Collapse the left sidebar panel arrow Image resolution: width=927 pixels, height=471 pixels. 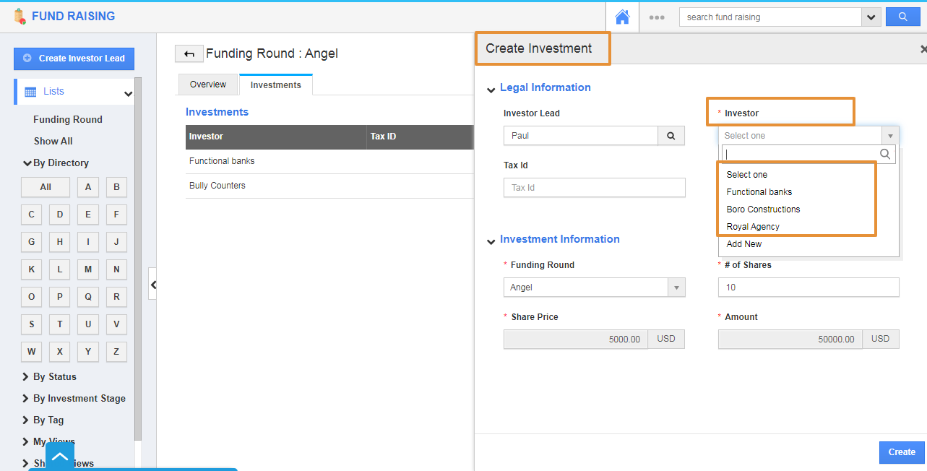pos(153,285)
